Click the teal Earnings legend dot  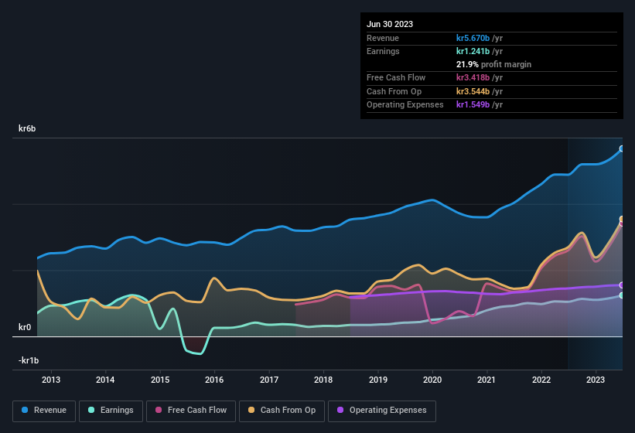pos(92,411)
